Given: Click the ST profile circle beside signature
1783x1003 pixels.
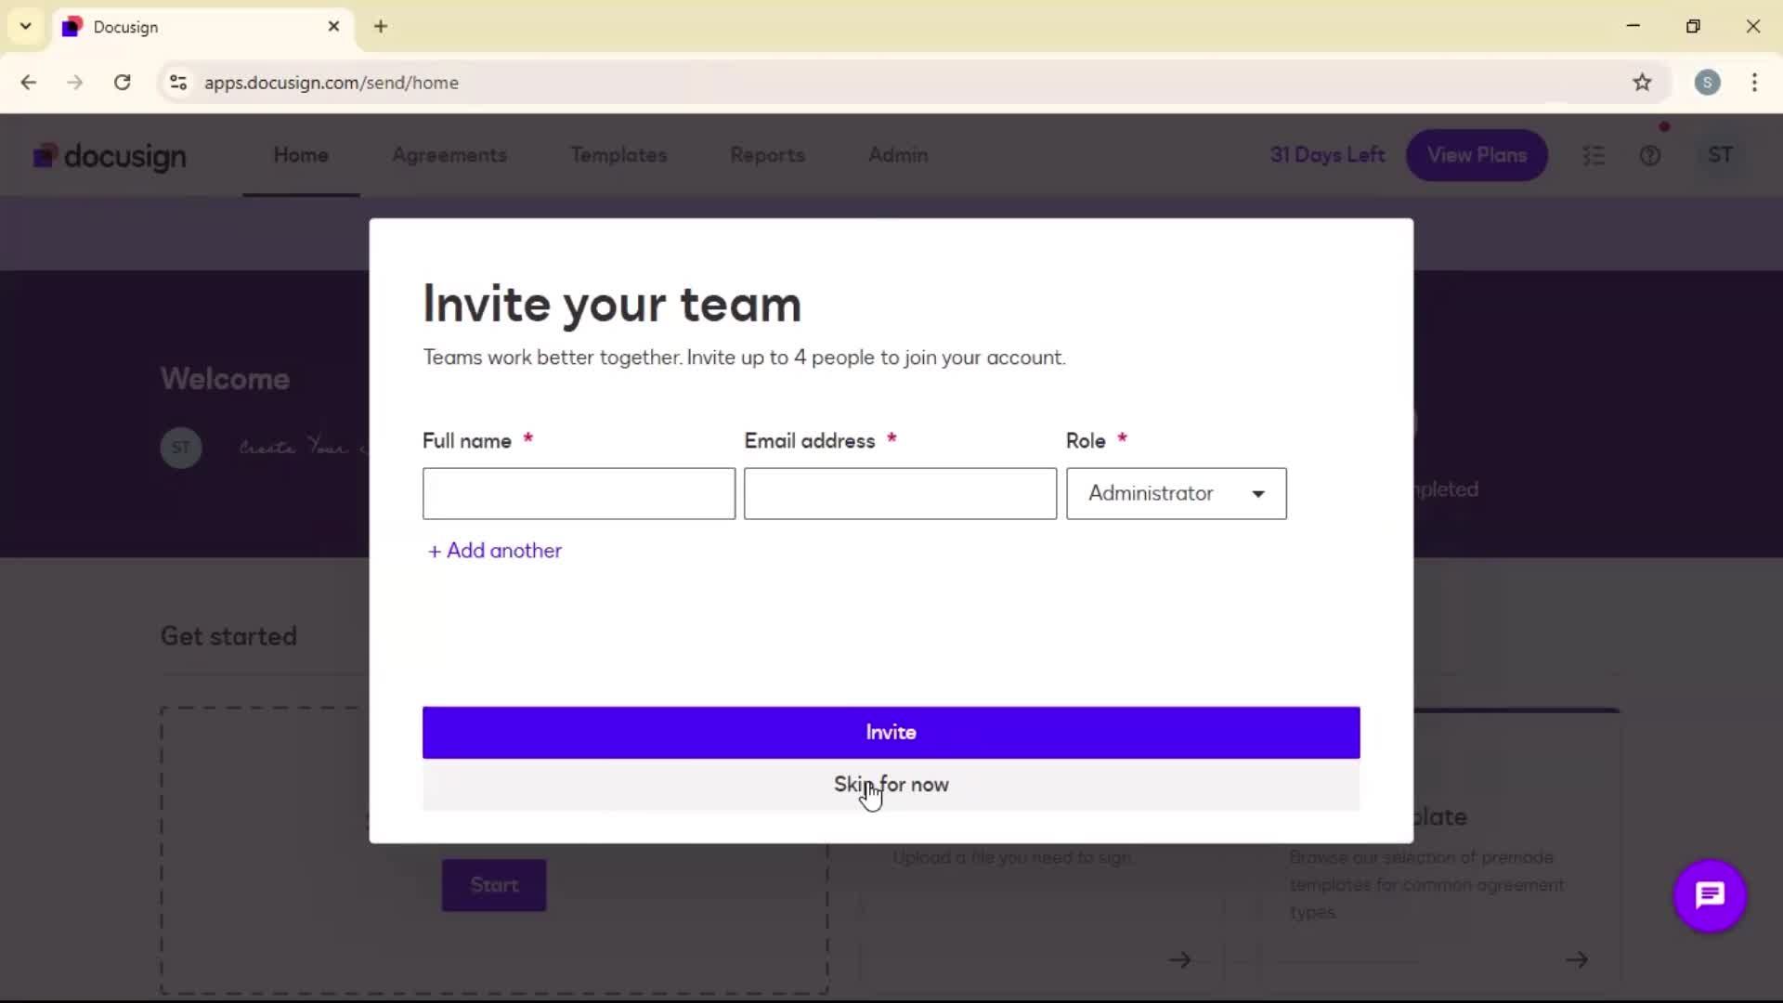Looking at the screenshot, I should coord(181,448).
